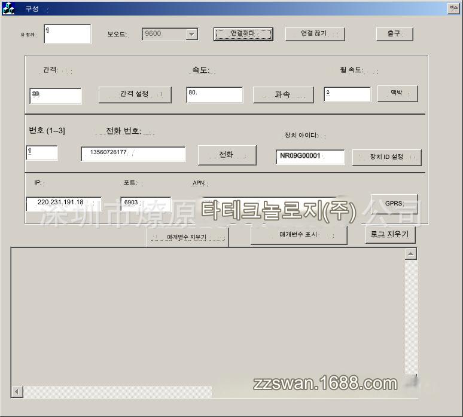Select the device ID field NR09G00001

310,157
